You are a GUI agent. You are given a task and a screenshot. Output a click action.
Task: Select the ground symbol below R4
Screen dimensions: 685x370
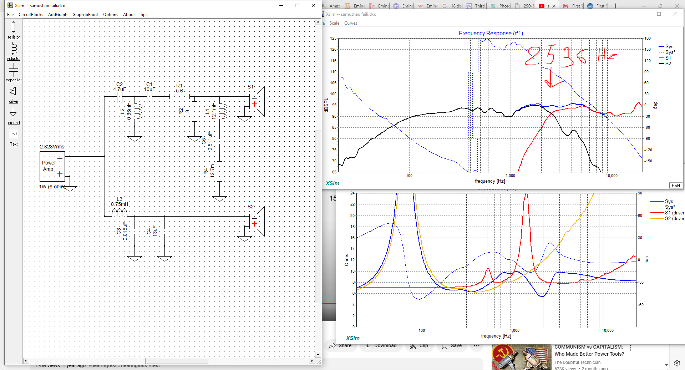point(219,198)
